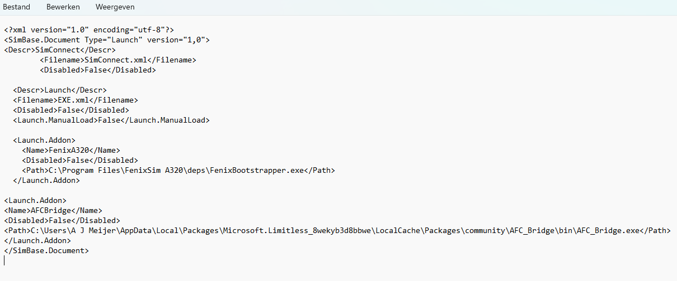Viewport: 677px width, 281px height.
Task: Click the Microsoft.Limitless package folder in the path
Action: point(290,230)
